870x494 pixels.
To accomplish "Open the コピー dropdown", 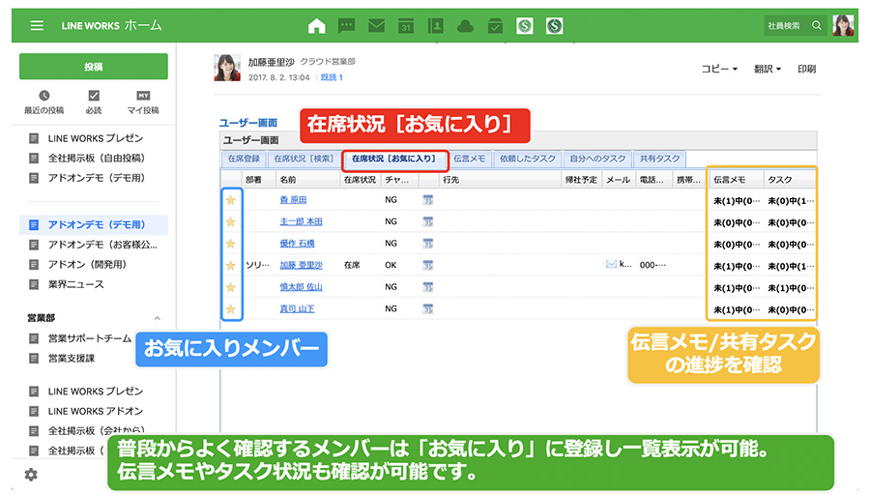I will click(718, 70).
